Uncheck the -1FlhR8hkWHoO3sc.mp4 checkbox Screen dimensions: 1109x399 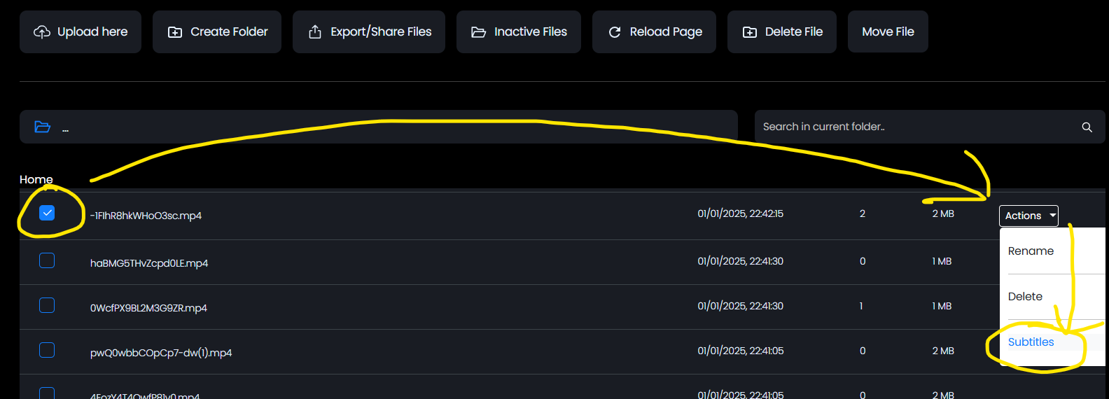pos(47,213)
